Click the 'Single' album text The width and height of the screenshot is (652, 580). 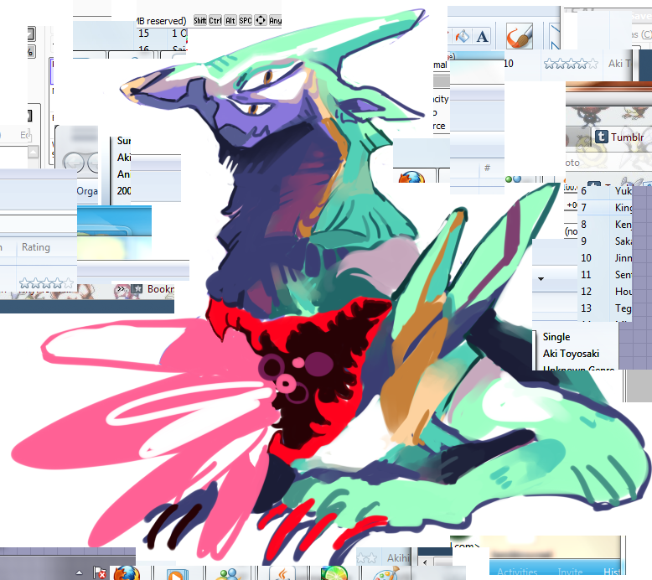(x=556, y=337)
